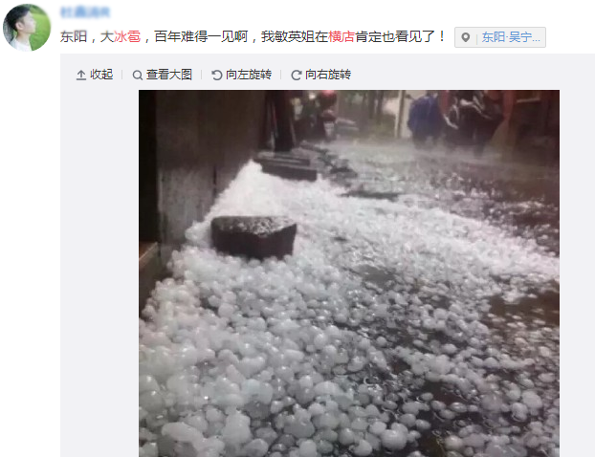
Task: Click the blue raincoat person in photo
Action: coord(425,116)
